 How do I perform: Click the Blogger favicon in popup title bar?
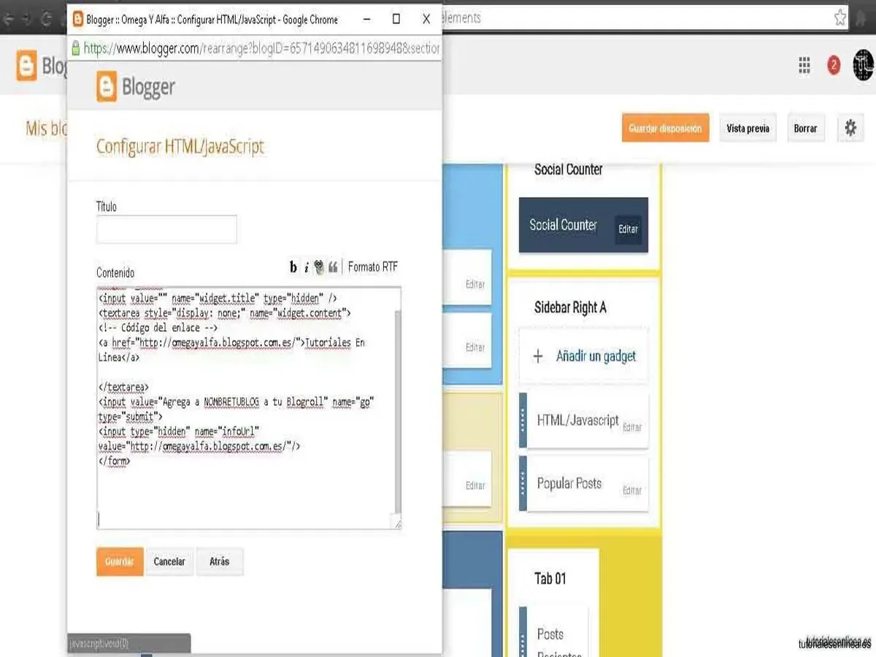pyautogui.click(x=77, y=20)
